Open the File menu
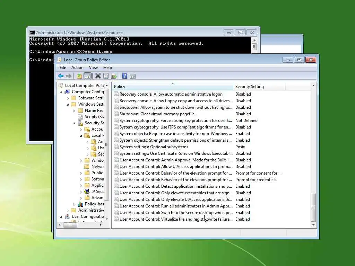355x266 pixels. 63,68
